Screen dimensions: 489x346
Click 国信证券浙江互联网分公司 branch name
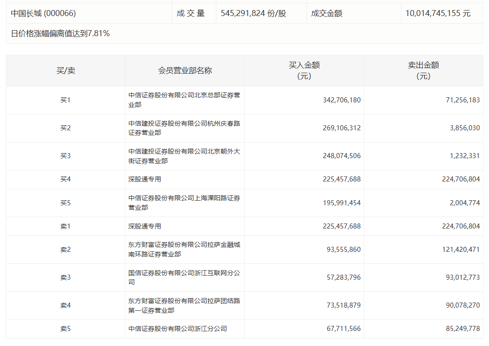[x=184, y=277]
